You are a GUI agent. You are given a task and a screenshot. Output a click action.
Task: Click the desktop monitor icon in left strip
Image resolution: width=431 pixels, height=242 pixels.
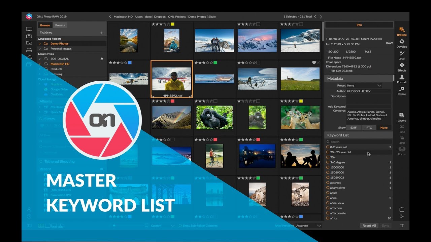(29, 29)
